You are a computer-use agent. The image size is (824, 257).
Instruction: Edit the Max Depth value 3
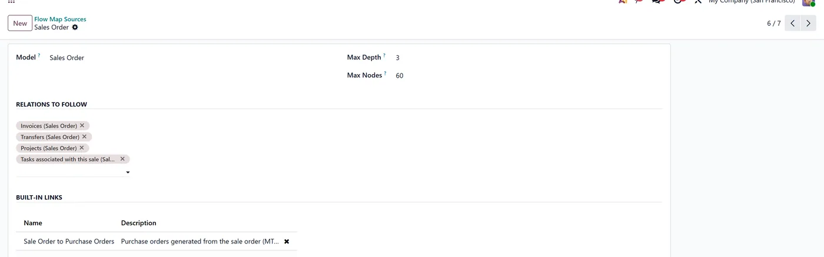(x=398, y=58)
